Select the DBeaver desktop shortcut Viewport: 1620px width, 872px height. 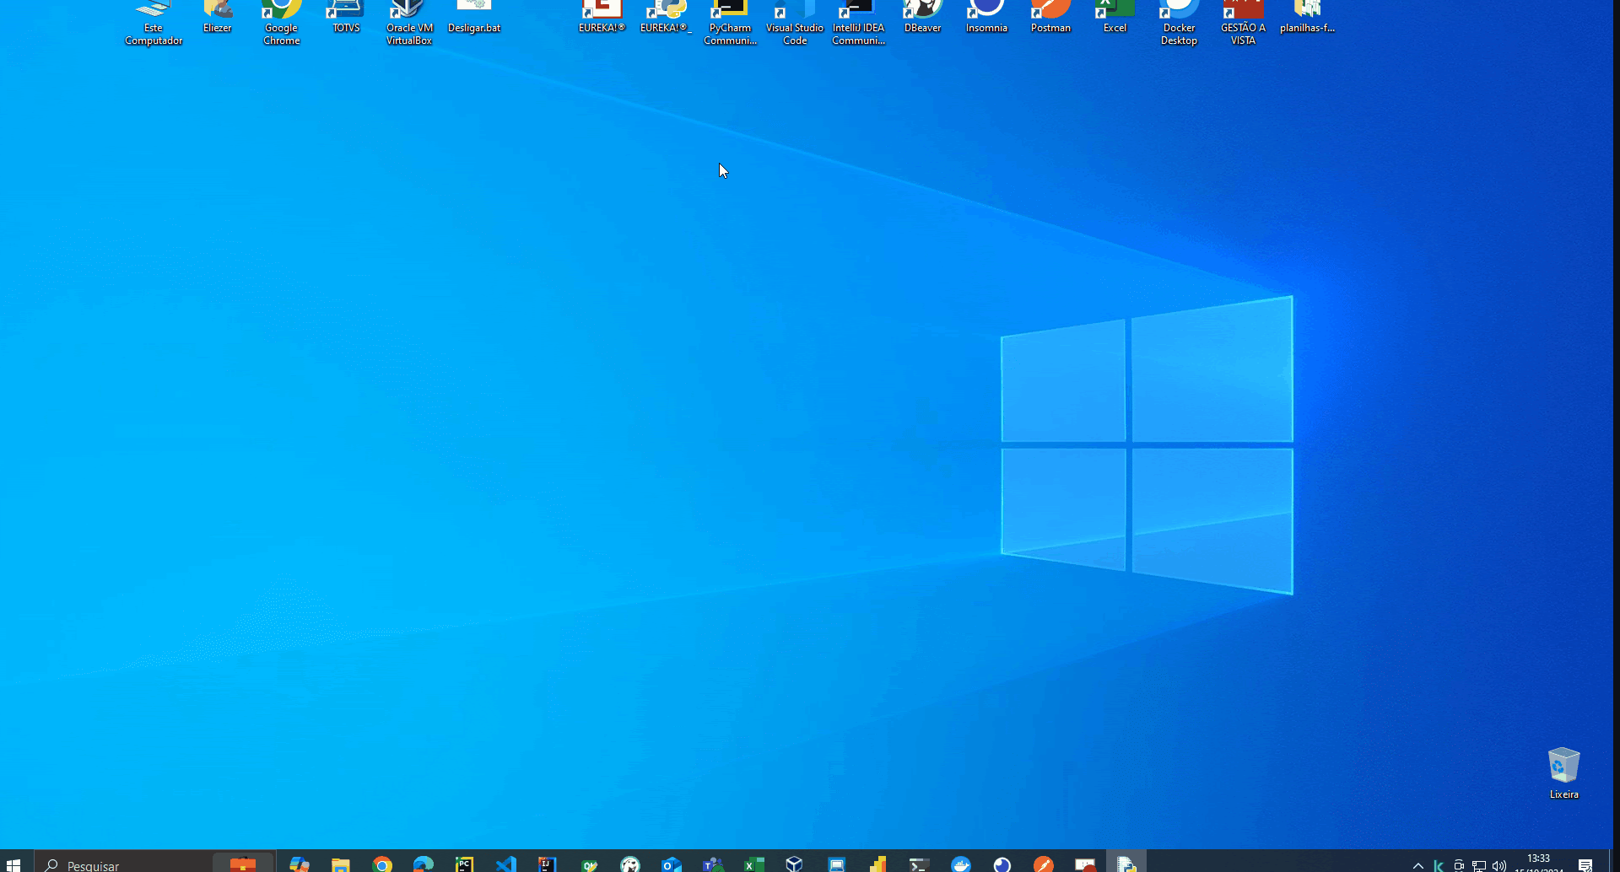[x=922, y=19]
